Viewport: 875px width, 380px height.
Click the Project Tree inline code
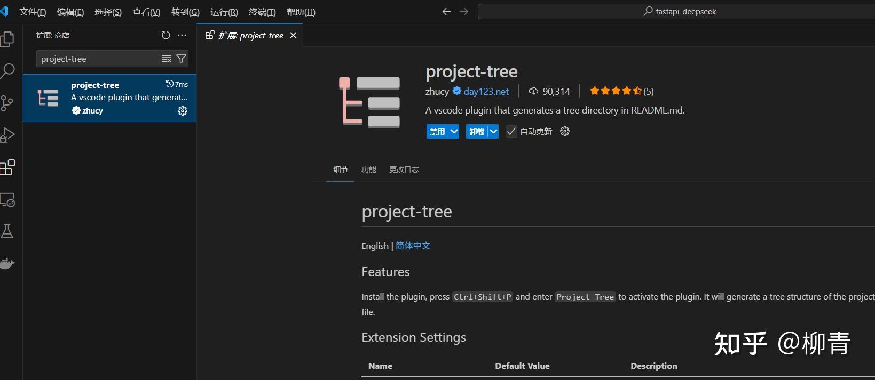pyautogui.click(x=585, y=297)
